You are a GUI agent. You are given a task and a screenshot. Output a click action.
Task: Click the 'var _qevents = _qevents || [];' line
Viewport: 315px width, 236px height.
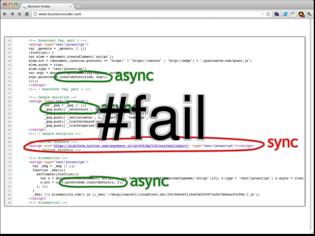(58, 49)
